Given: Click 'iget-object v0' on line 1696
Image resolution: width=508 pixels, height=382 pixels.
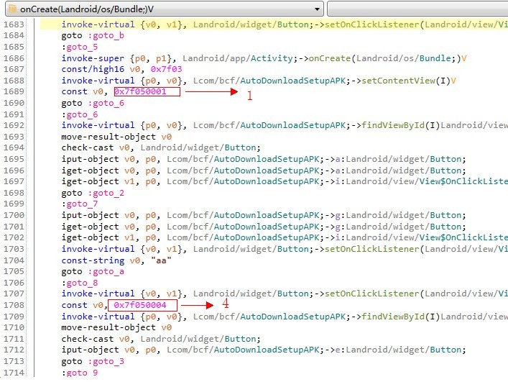Looking at the screenshot, I should point(98,170).
